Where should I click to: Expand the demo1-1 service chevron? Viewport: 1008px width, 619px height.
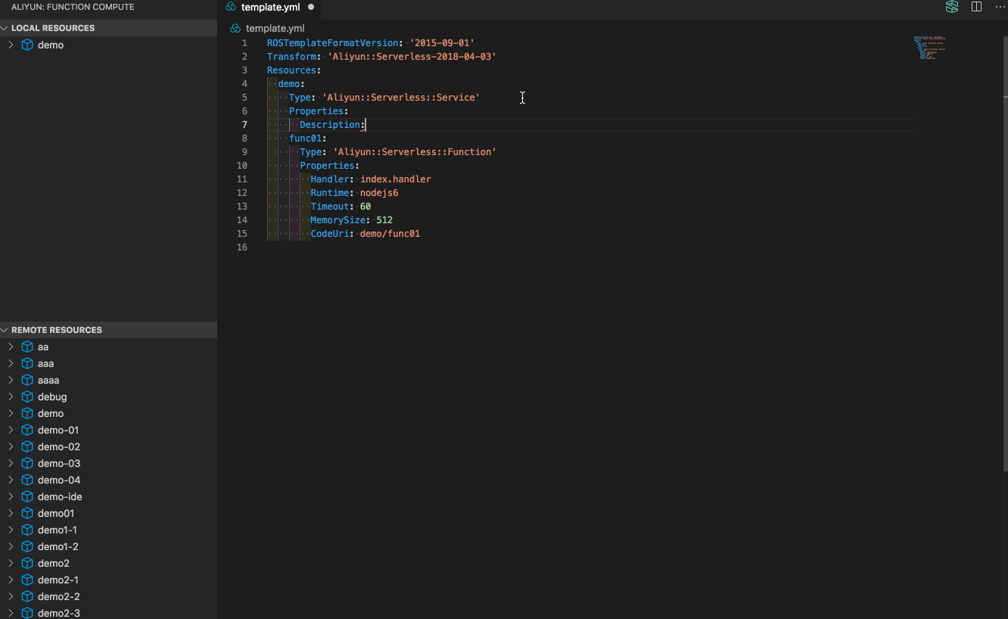point(11,530)
